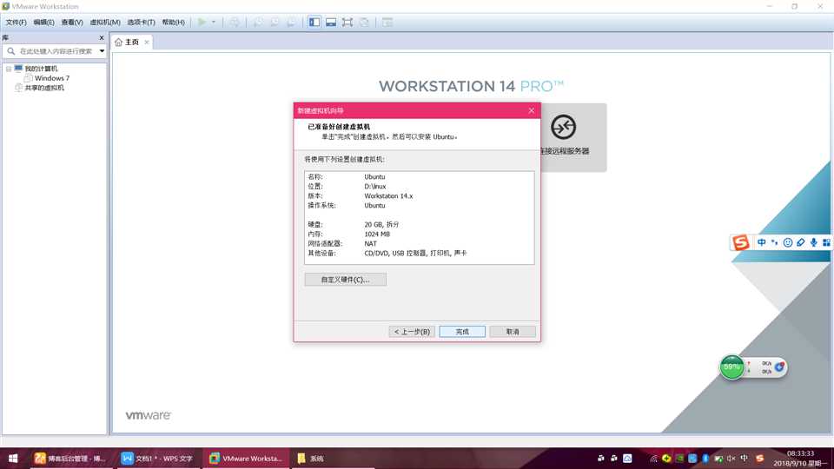This screenshot has width=834, height=469.
Task: Open the 编辑(E) menu
Action: click(x=43, y=23)
